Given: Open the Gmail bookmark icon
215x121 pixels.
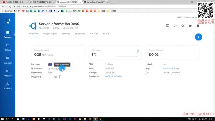Looking at the screenshot, I should pyautogui.click(x=19, y=11).
